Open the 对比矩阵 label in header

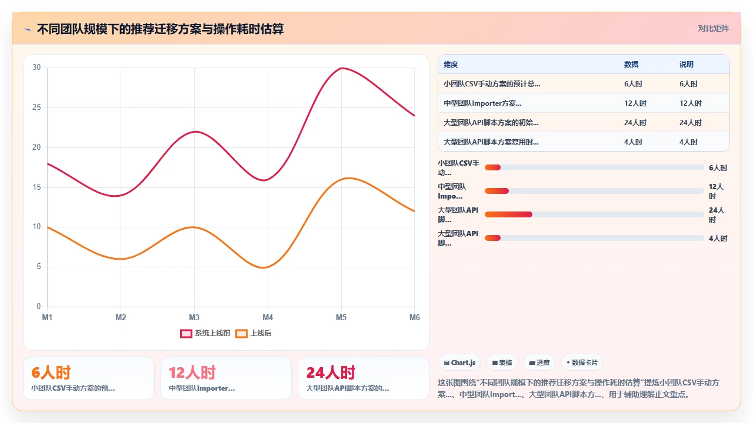[714, 28]
